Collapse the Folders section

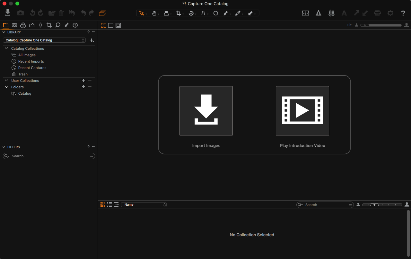click(x=6, y=87)
